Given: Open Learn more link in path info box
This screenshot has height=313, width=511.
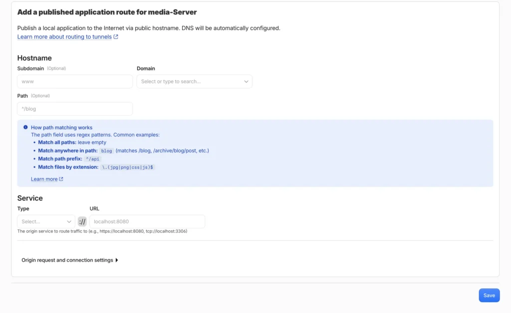Looking at the screenshot, I should (x=44, y=179).
